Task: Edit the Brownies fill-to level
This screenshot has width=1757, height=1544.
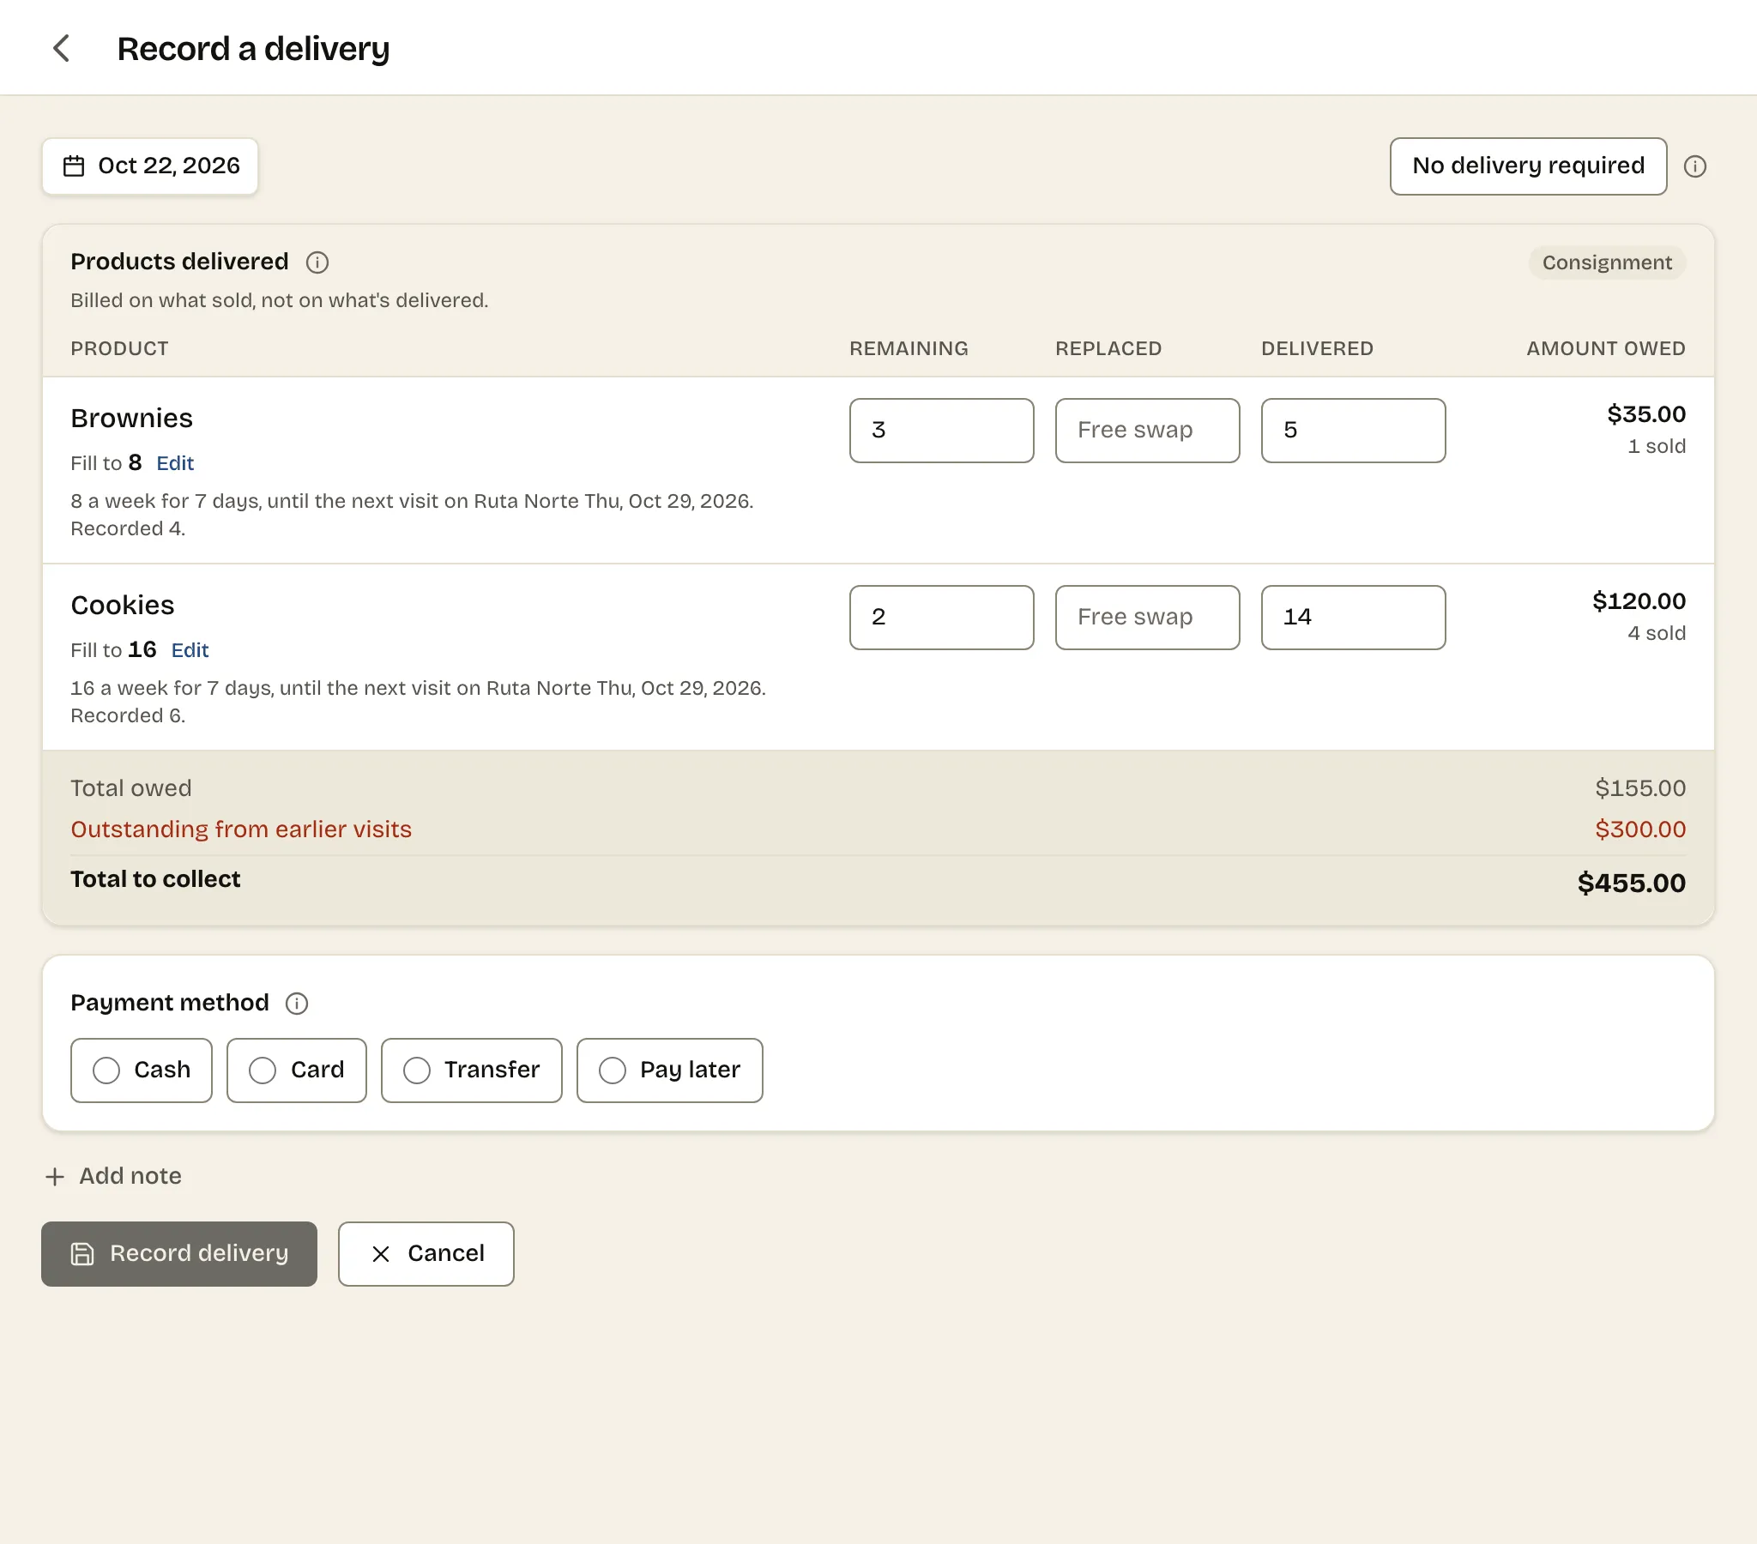Action: pyautogui.click(x=175, y=463)
